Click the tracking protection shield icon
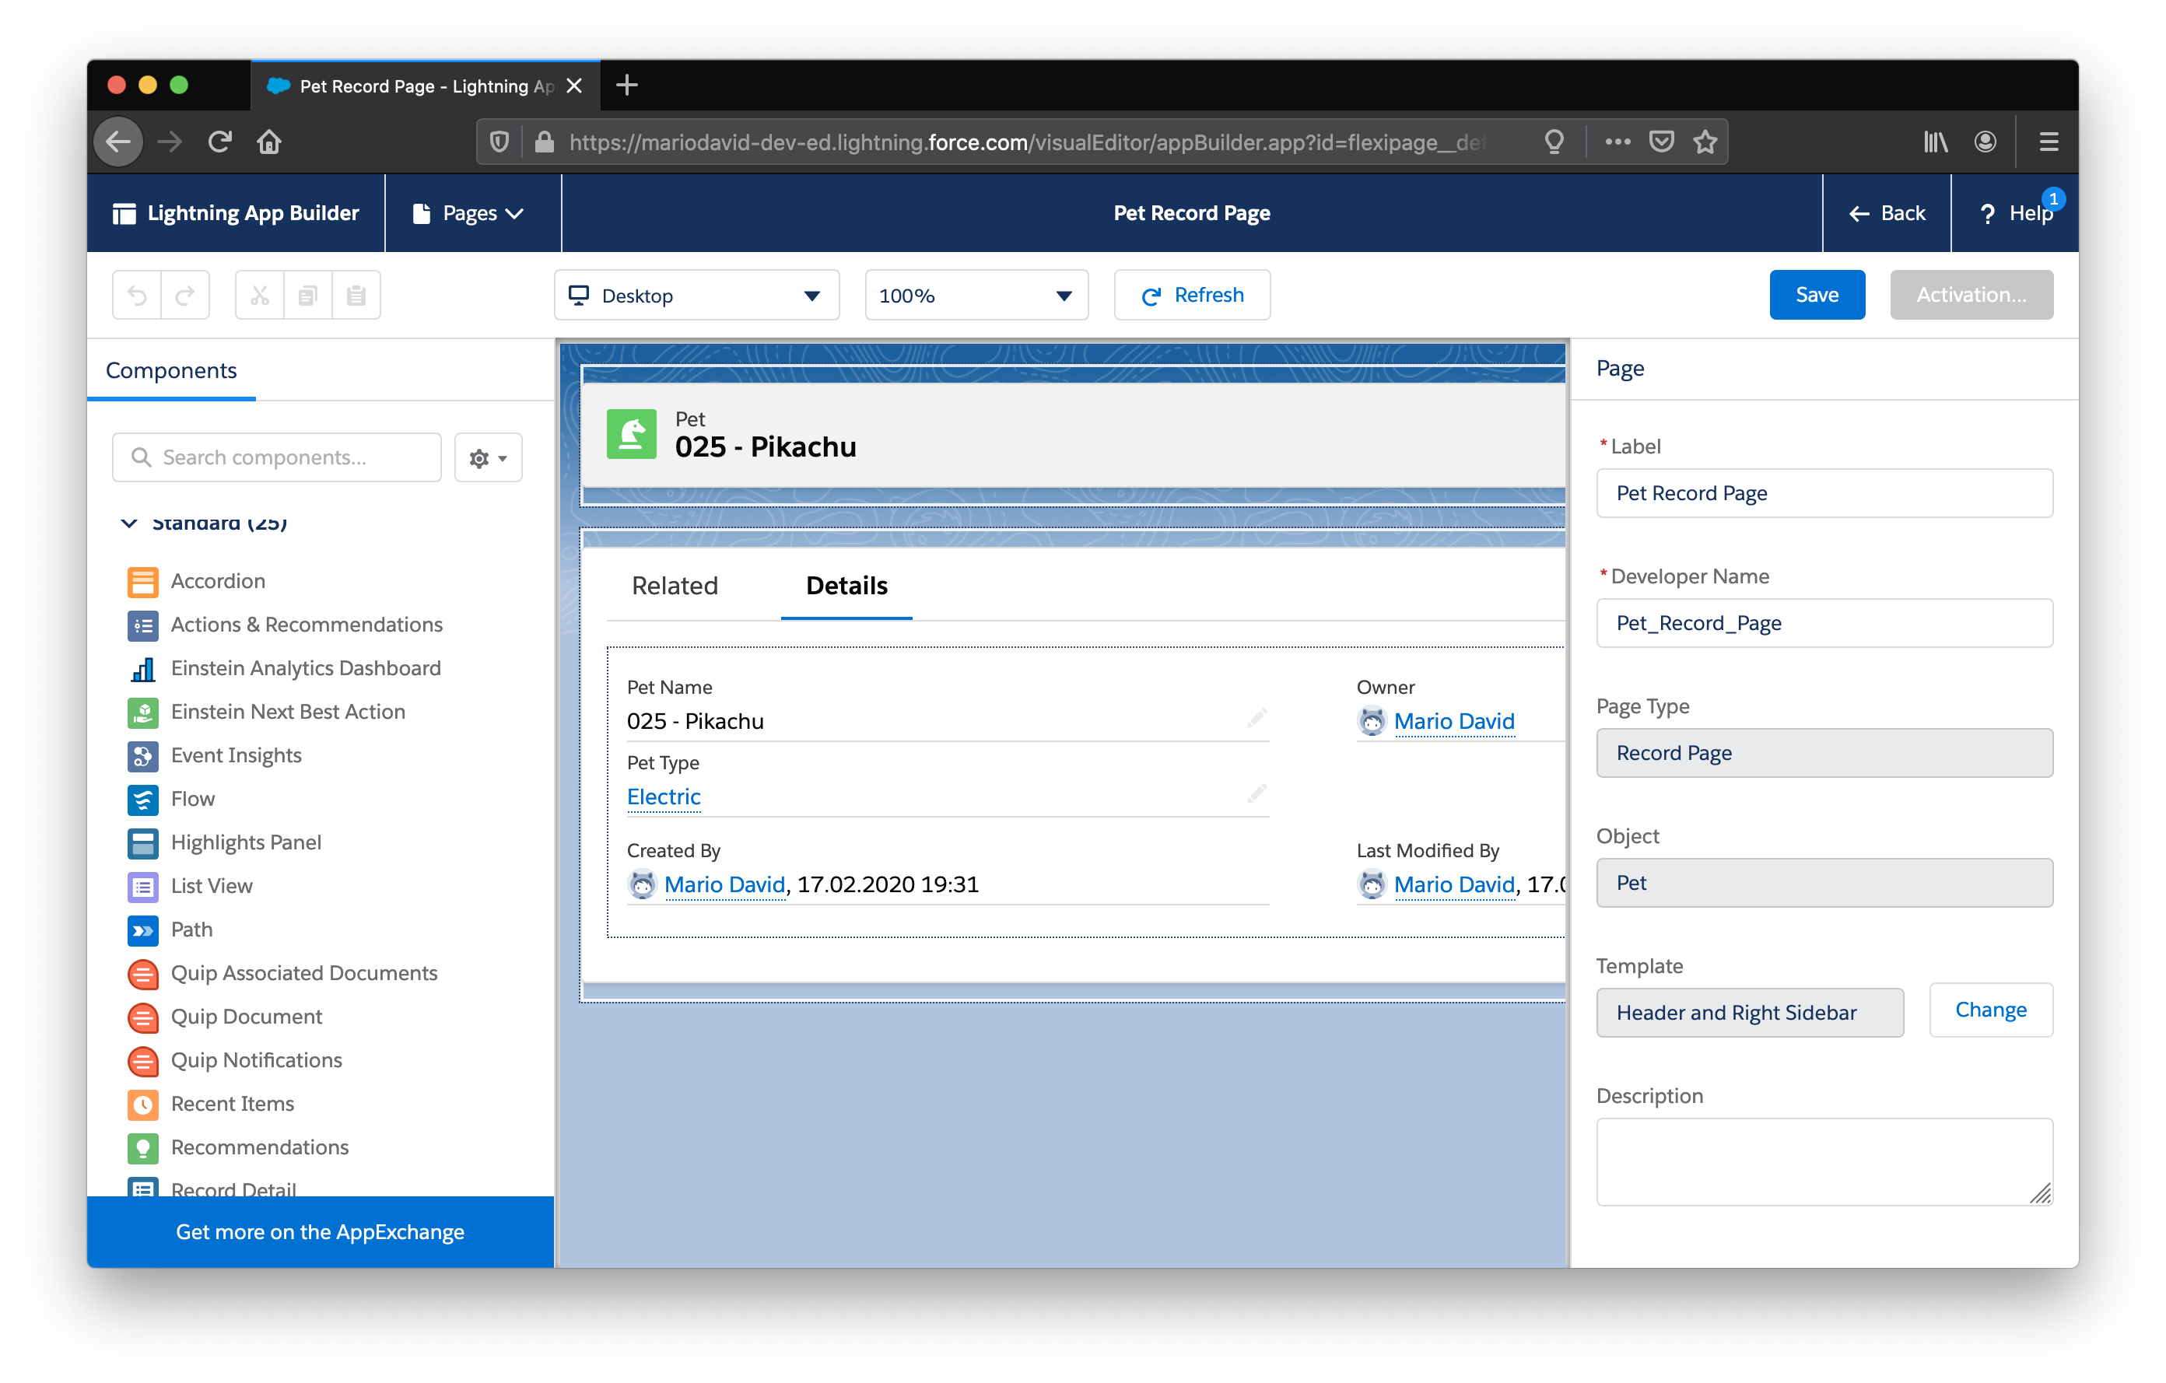 499,141
